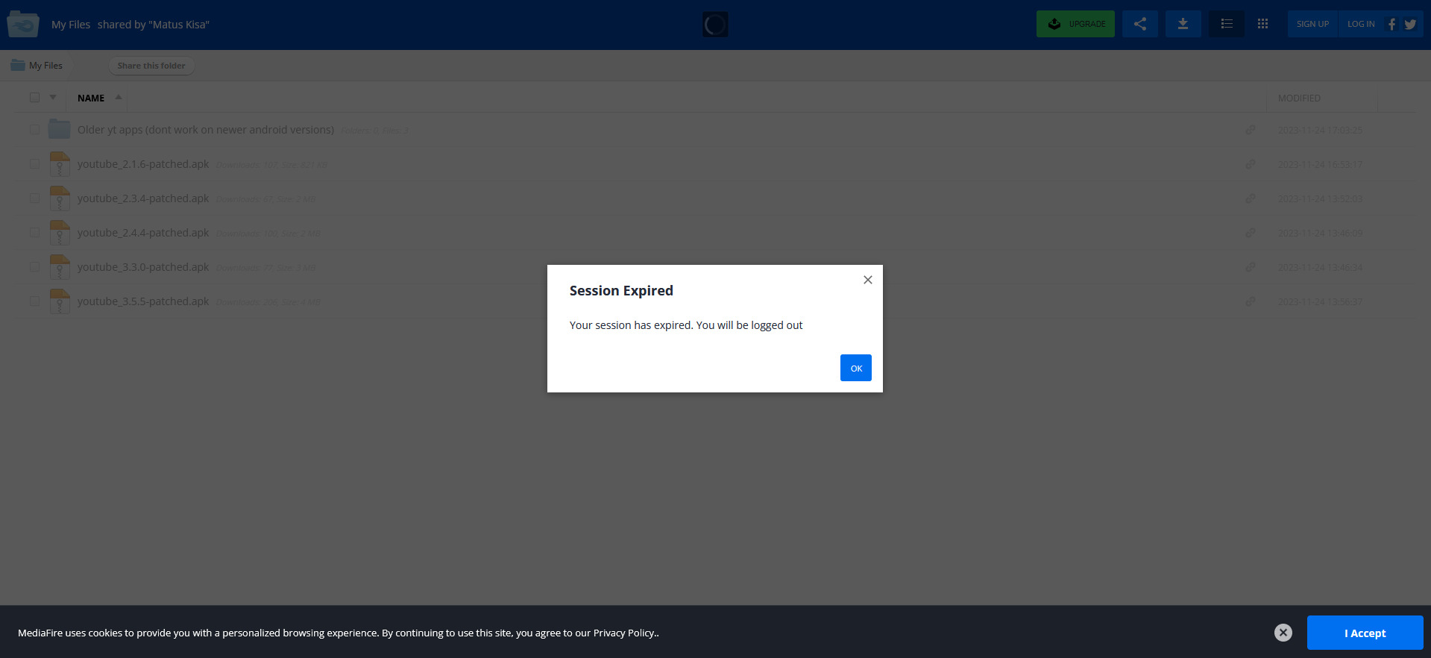Switch to grid view icon
Viewport: 1431px width, 658px height.
point(1262,24)
